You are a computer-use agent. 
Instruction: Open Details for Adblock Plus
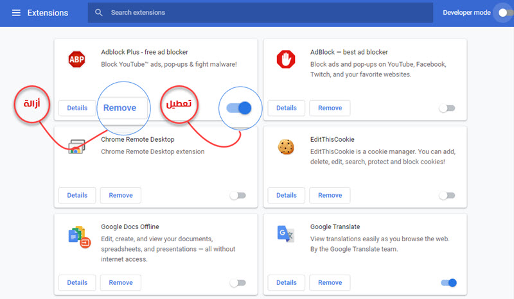77,108
